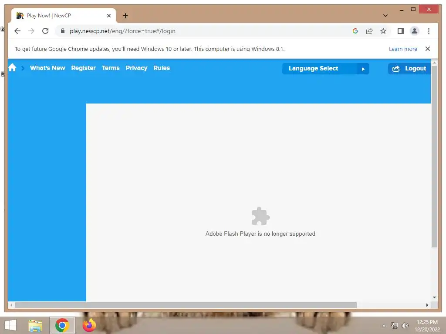Click the NewCP home icon
This screenshot has height=334, width=446.
pyautogui.click(x=12, y=68)
